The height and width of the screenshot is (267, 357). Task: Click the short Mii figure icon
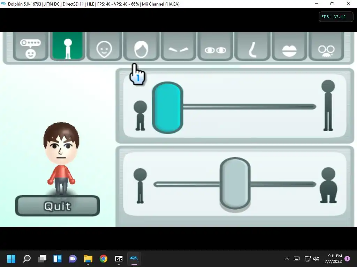coord(140,115)
